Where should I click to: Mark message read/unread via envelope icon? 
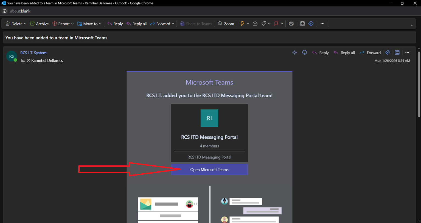[255, 24]
